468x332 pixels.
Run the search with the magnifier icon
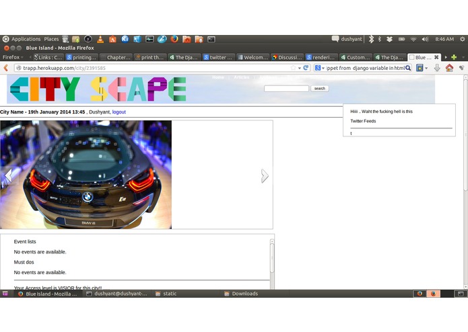tap(408, 68)
